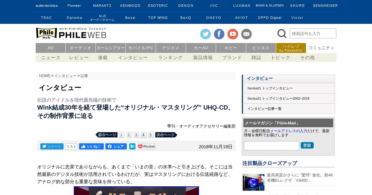Open page 1 of the article
The height and width of the screenshot is (195, 372).
122,135
